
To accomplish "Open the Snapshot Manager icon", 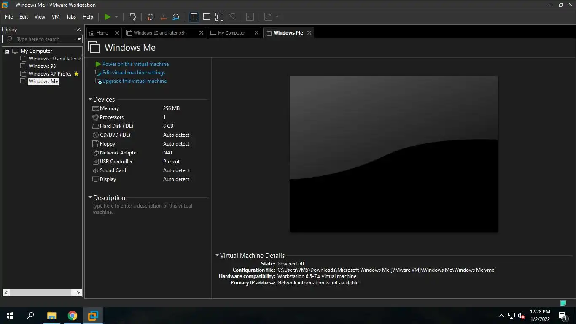I will point(176,17).
